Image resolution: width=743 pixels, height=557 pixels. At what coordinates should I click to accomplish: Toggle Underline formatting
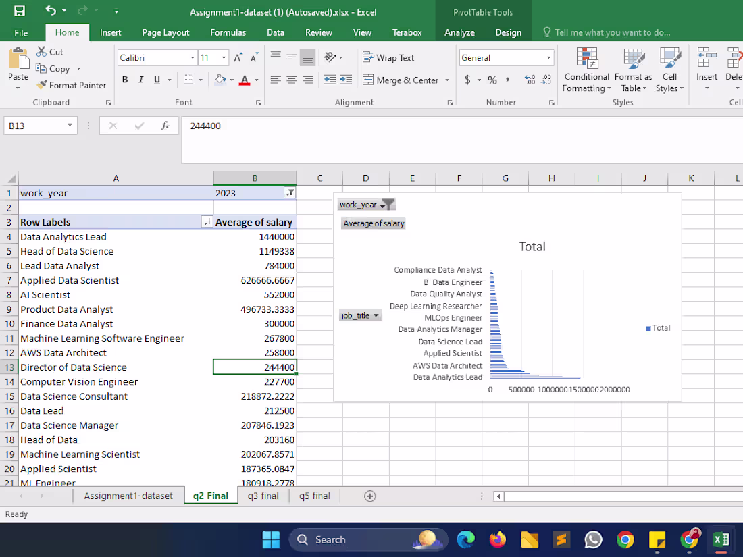pyautogui.click(x=156, y=79)
